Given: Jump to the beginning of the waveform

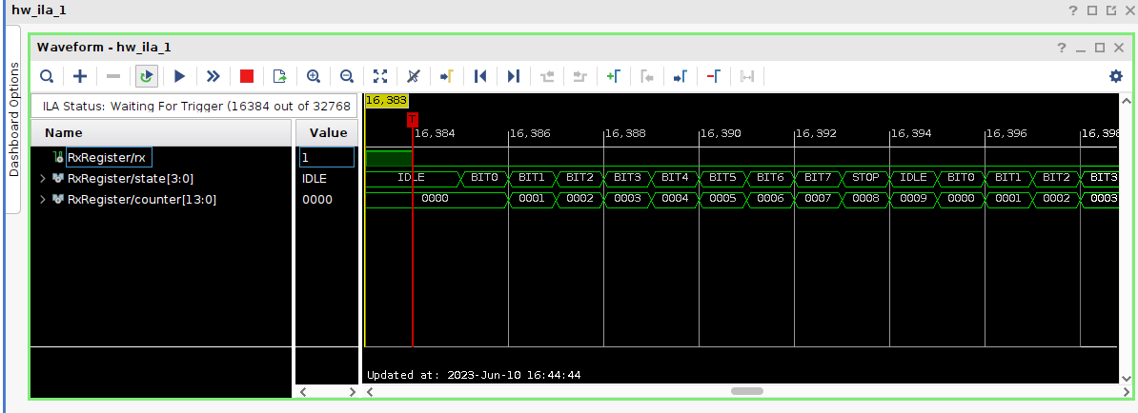Looking at the screenshot, I should (x=479, y=76).
